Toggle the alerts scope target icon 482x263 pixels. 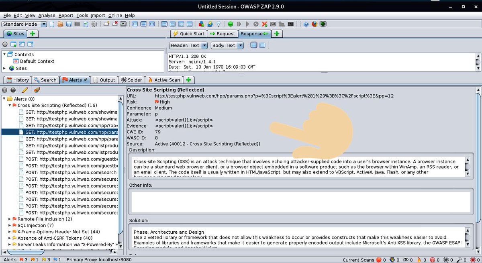[5, 90]
